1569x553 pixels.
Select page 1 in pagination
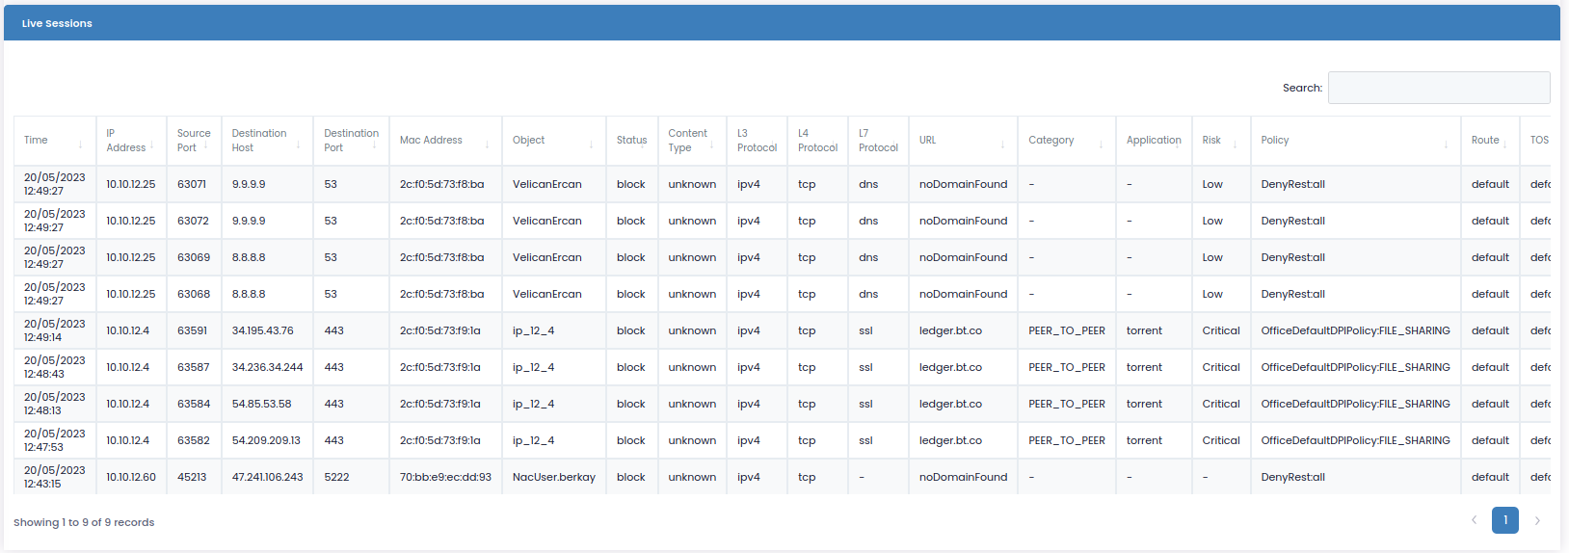coord(1505,520)
